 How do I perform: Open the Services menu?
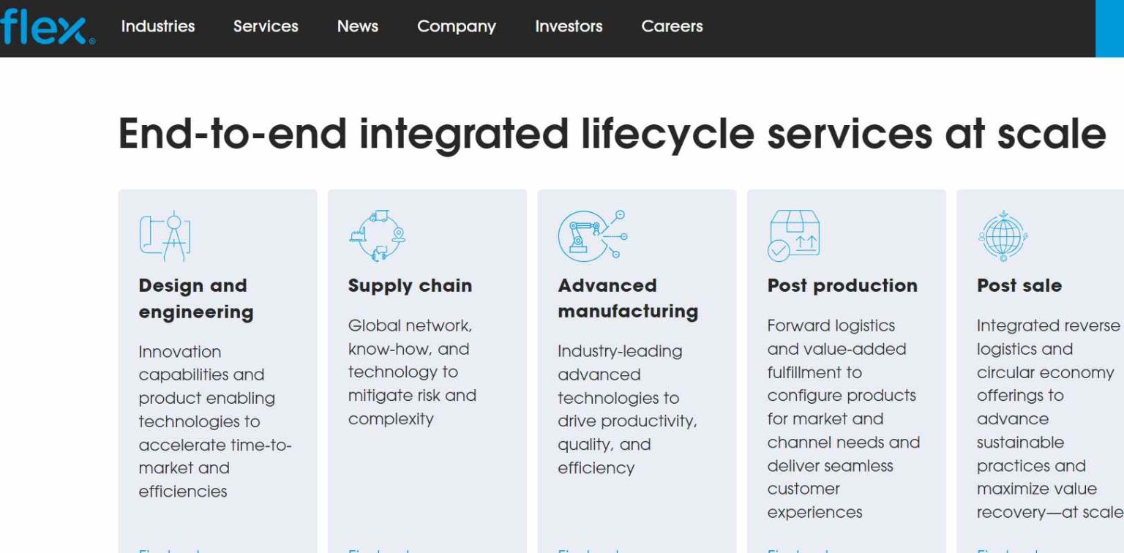click(265, 26)
